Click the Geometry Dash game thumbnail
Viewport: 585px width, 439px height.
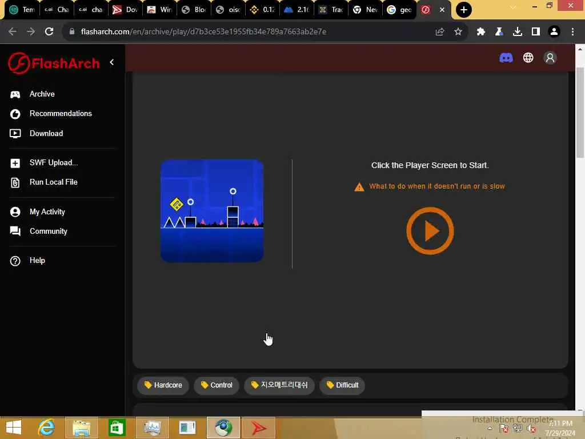[x=212, y=211]
